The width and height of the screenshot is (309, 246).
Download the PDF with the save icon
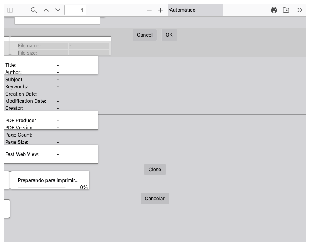point(286,10)
